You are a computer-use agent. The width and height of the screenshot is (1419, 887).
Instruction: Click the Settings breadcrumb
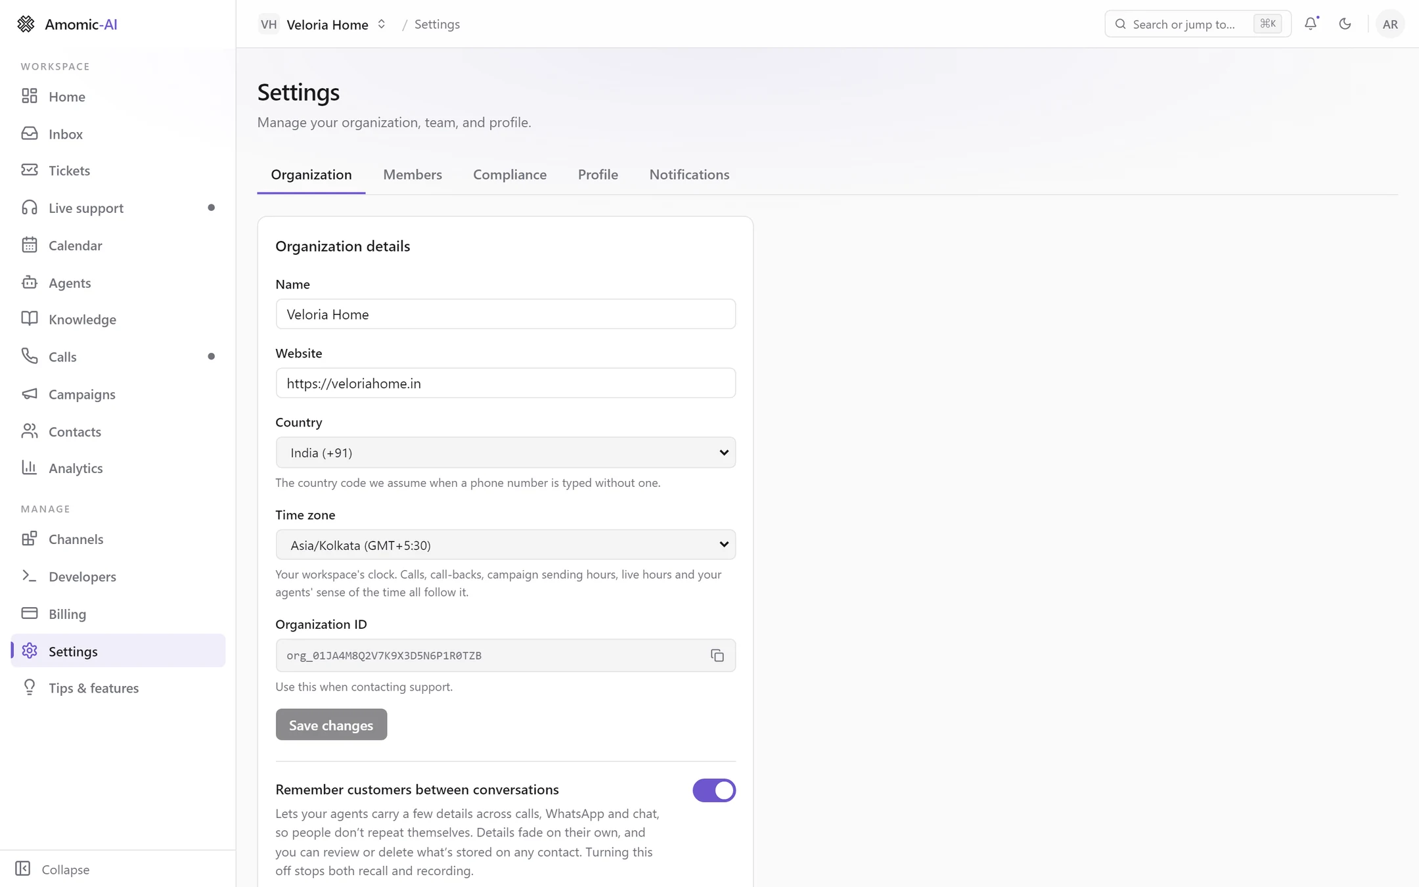pos(437,24)
